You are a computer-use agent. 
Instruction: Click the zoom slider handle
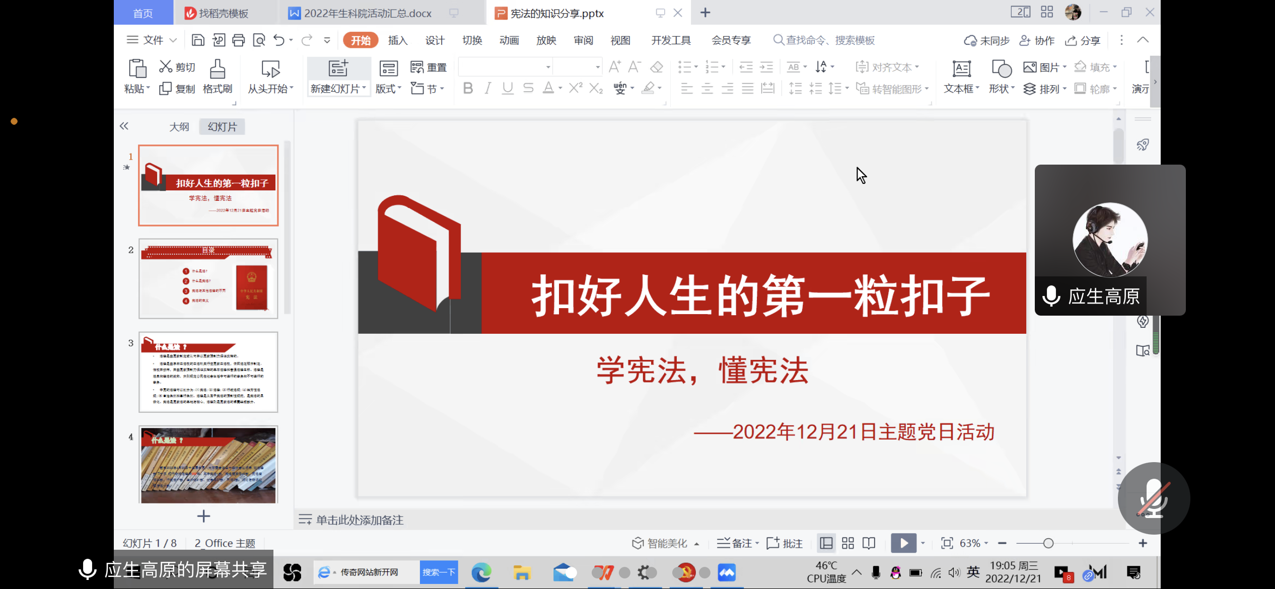[x=1048, y=543]
